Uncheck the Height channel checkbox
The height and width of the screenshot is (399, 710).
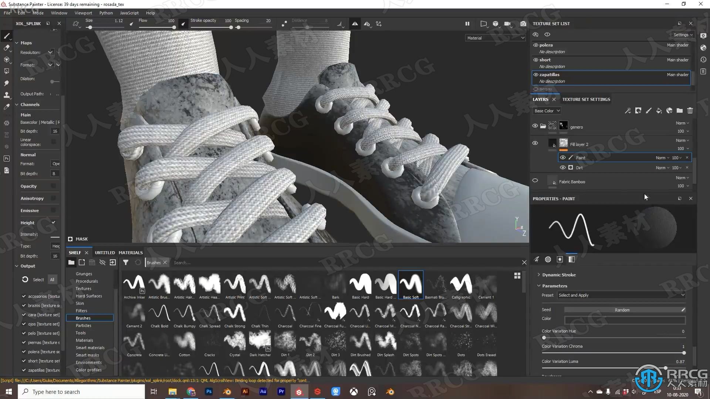tap(53, 222)
